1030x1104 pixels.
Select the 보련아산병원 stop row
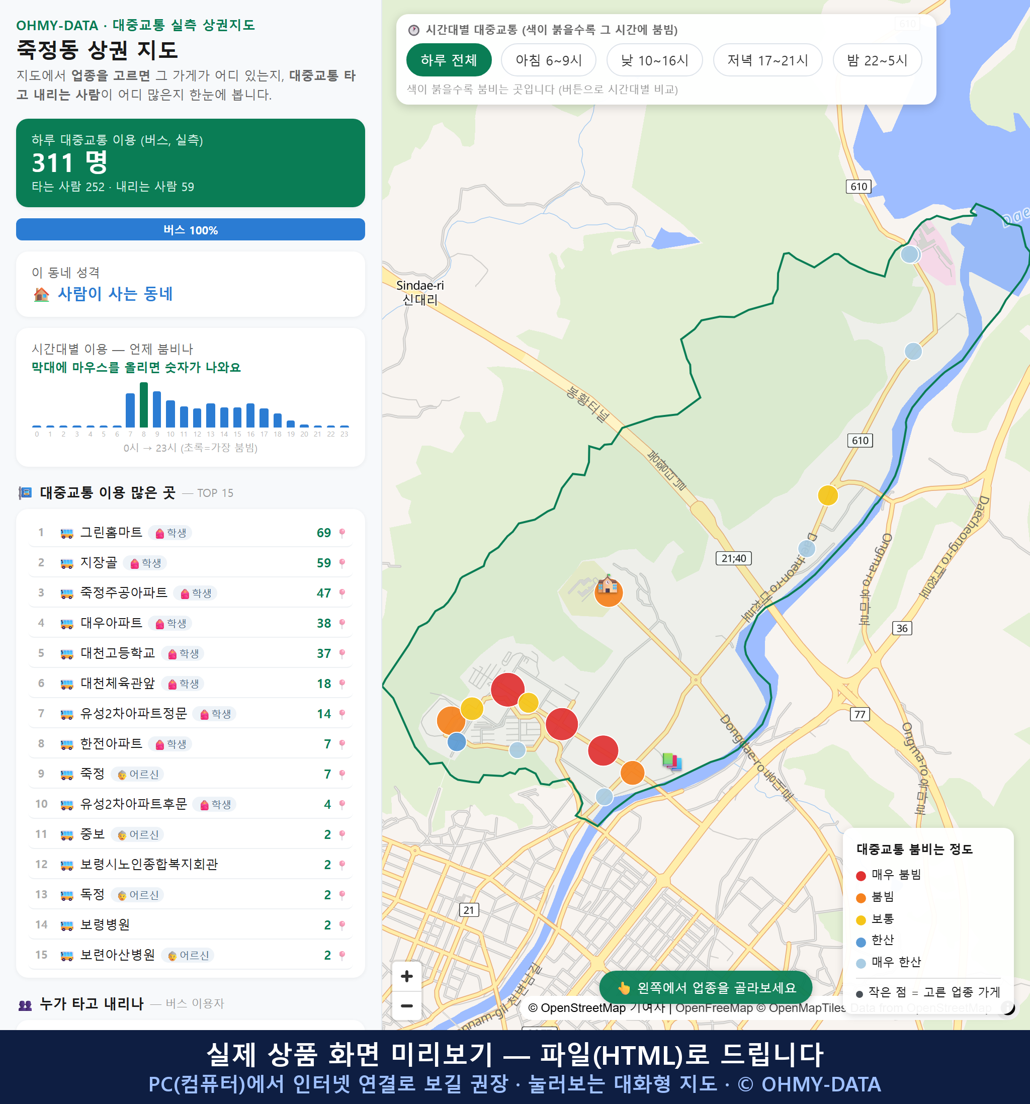[191, 955]
